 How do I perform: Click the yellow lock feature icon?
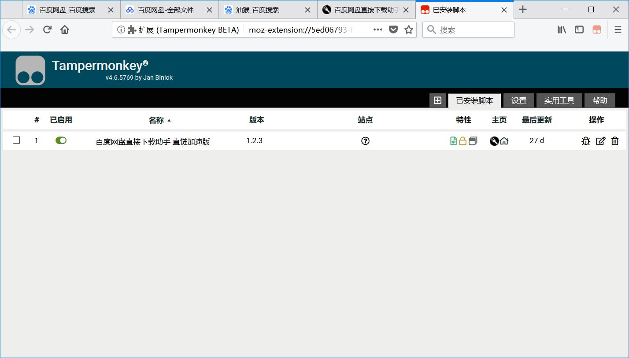462,141
